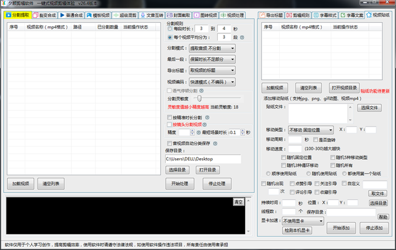Choose the 随机使用贴纸 radio option
The width and height of the screenshot is (396, 250).
(x=308, y=173)
